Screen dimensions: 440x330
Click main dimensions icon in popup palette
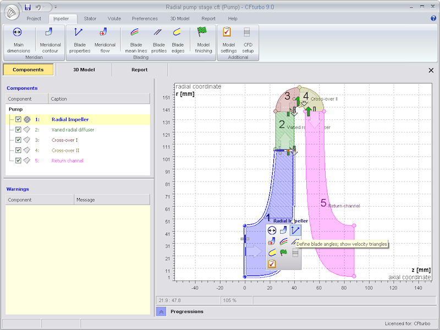pyautogui.click(x=272, y=230)
